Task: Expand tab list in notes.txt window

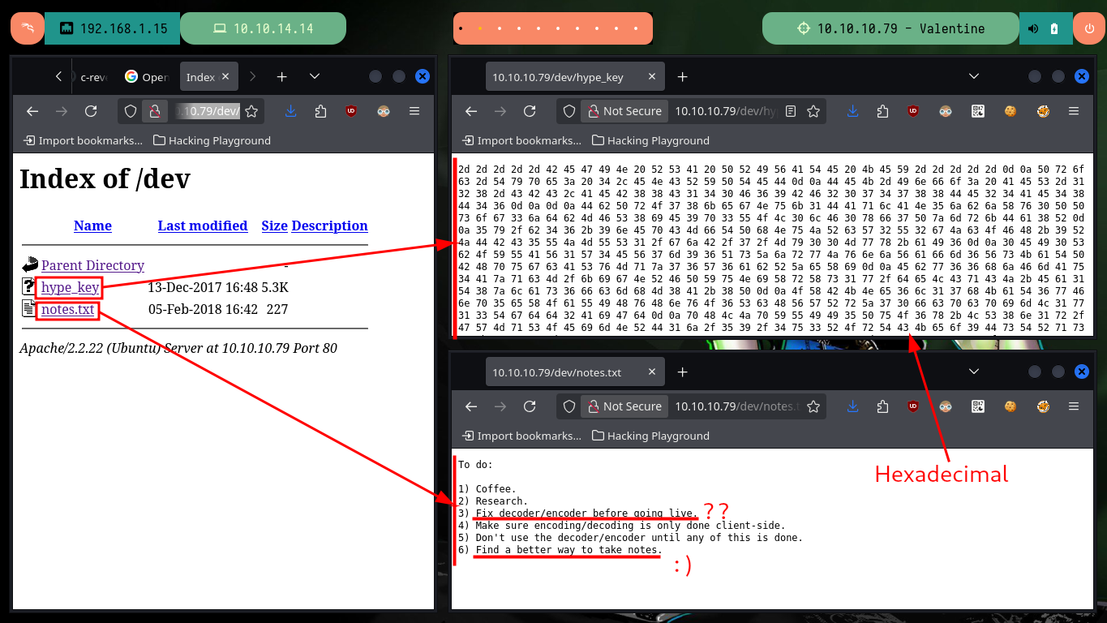Action: pyautogui.click(x=974, y=372)
